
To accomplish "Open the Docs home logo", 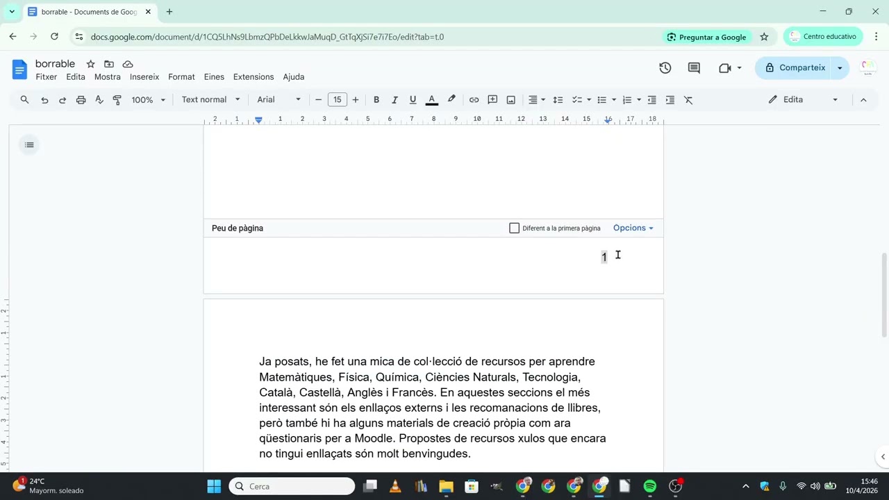I will (19, 69).
